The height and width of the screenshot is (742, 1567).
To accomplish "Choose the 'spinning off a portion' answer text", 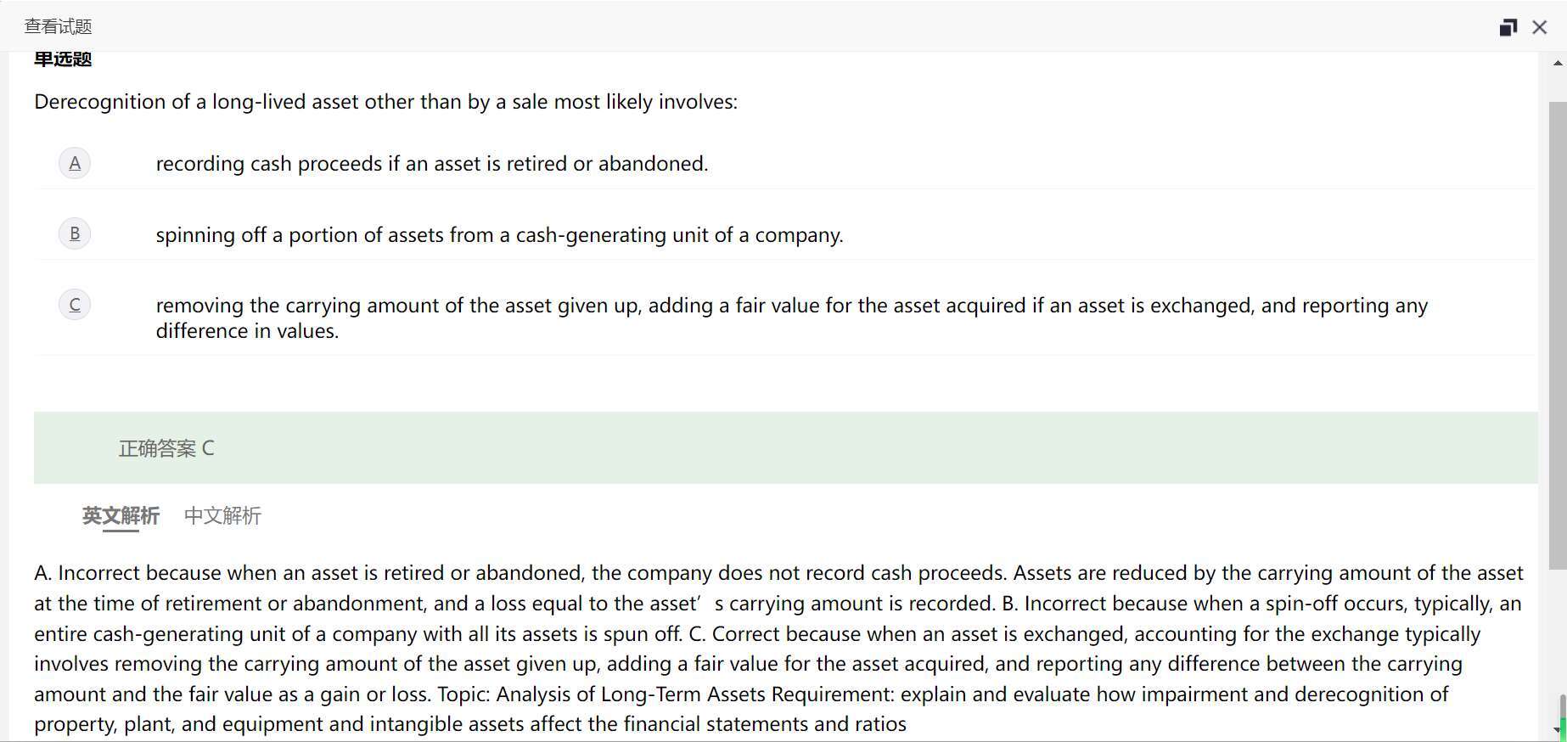I will (x=499, y=235).
